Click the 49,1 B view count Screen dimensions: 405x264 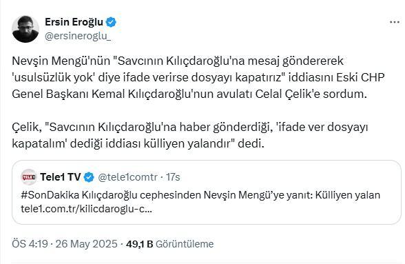point(140,244)
